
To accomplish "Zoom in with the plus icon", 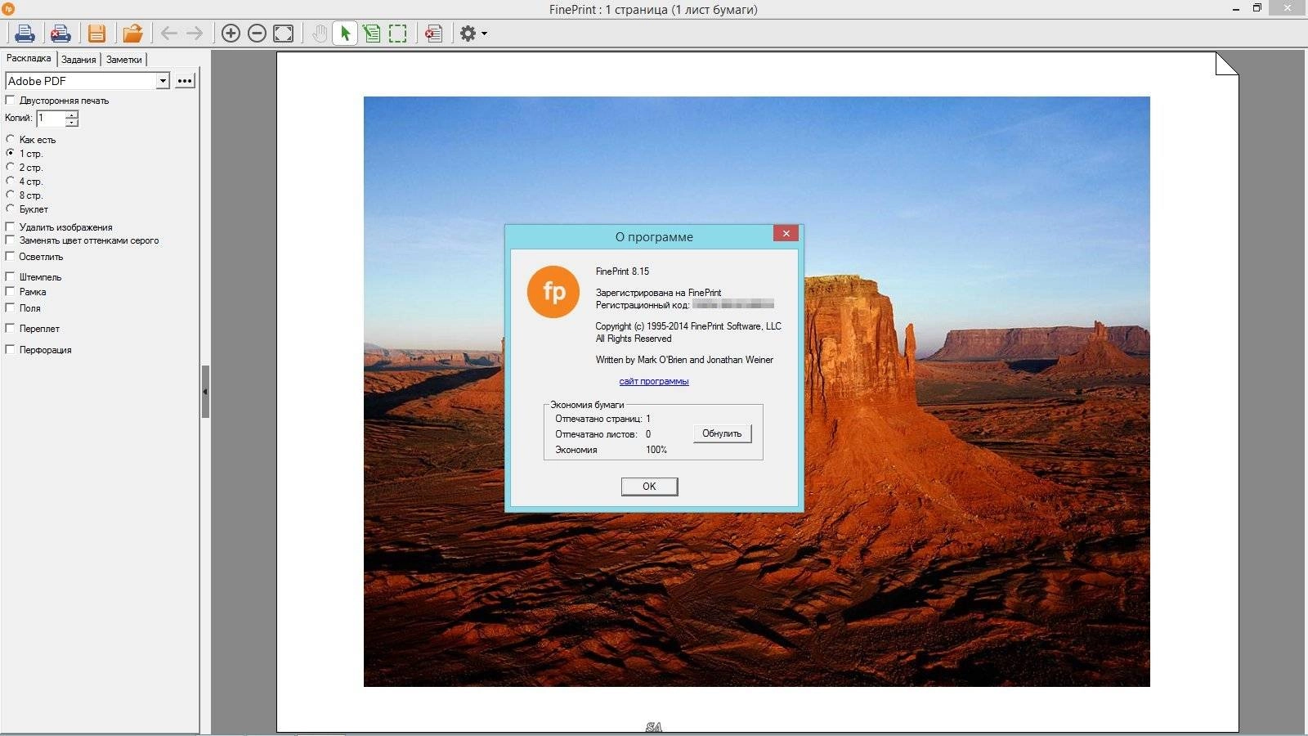I will [x=231, y=34].
